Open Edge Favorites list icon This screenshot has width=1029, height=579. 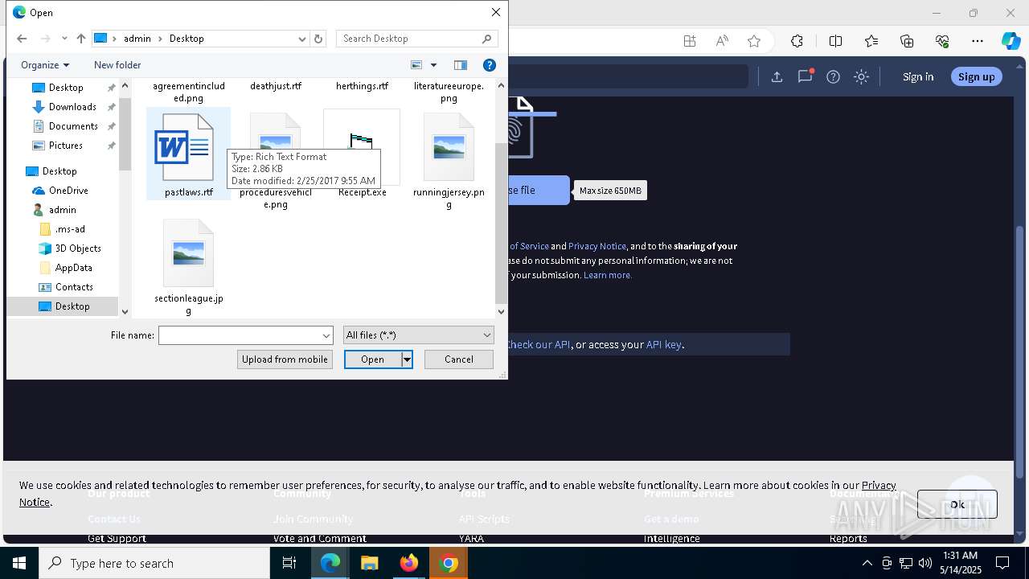pos(871,41)
